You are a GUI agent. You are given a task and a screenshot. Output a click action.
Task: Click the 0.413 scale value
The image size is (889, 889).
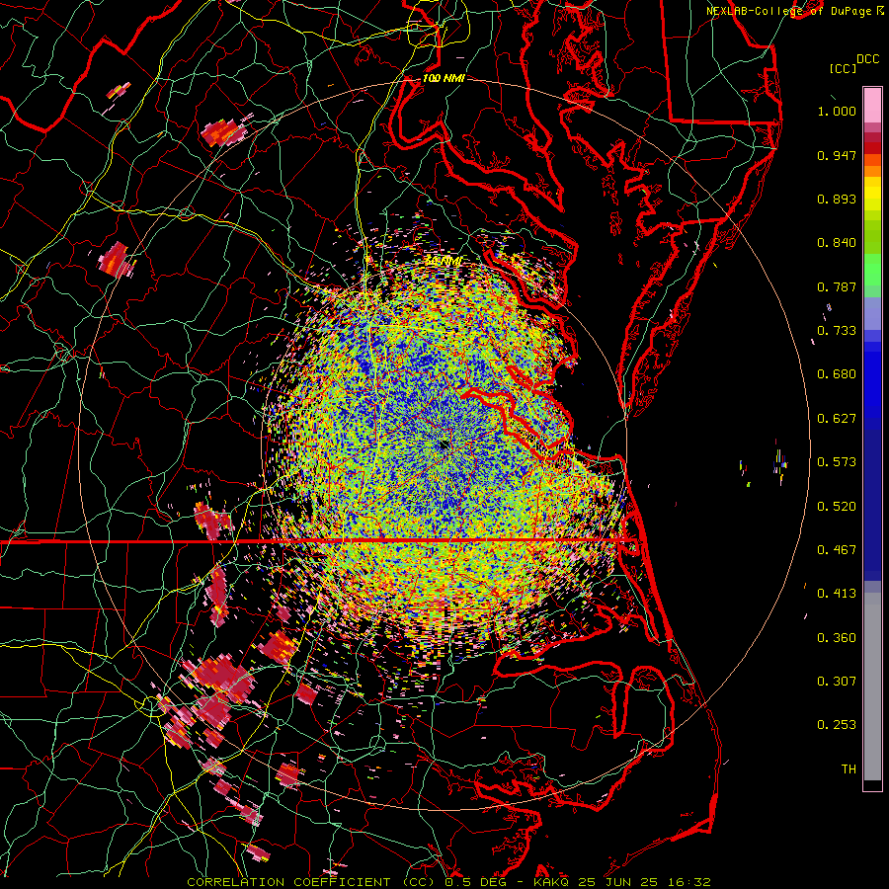(x=837, y=594)
